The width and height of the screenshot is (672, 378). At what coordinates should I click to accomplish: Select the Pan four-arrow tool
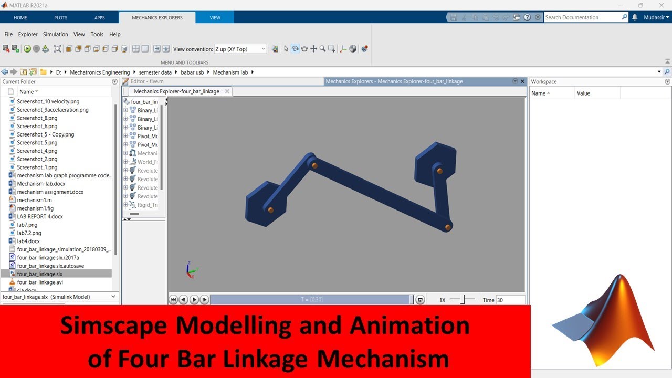pos(313,49)
